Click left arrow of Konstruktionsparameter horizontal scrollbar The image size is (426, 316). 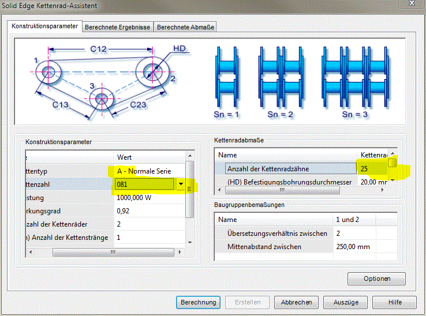pyautogui.click(x=31, y=252)
